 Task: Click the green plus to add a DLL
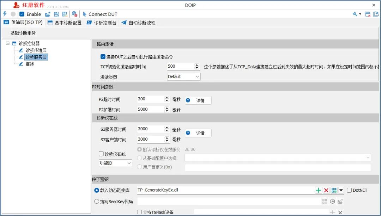coord(318,190)
